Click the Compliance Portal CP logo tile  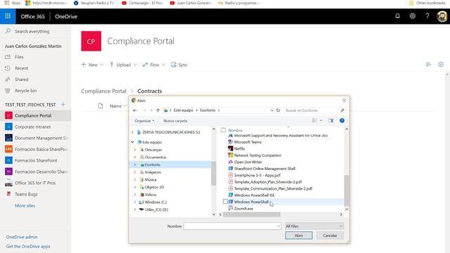(x=91, y=41)
